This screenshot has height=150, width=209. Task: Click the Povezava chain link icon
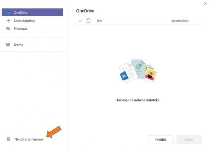point(8,29)
